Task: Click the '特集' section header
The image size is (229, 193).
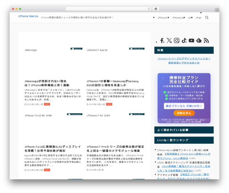Action: [x=184, y=50]
